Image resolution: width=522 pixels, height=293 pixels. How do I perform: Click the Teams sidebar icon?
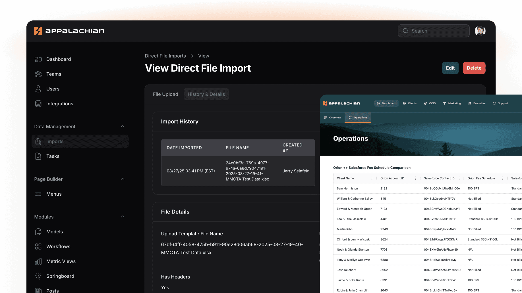[38, 74]
